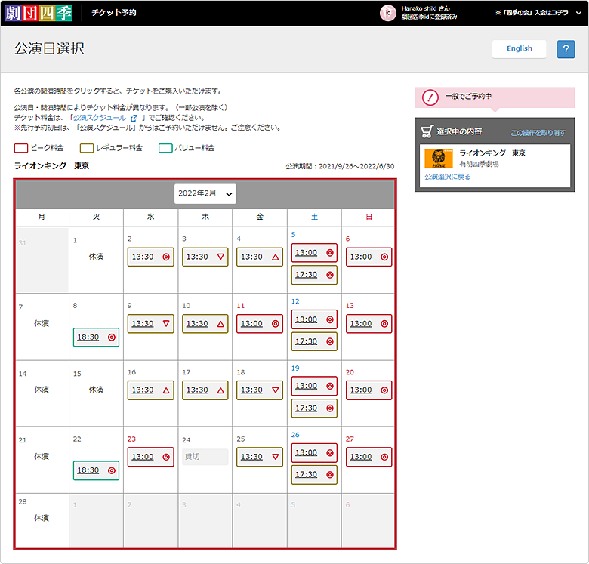
Task: Click the チケット予約 header title
Action: [114, 13]
